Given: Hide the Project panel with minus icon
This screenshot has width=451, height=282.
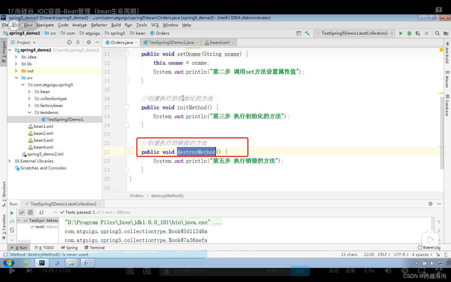Looking at the screenshot, I should [x=97, y=42].
